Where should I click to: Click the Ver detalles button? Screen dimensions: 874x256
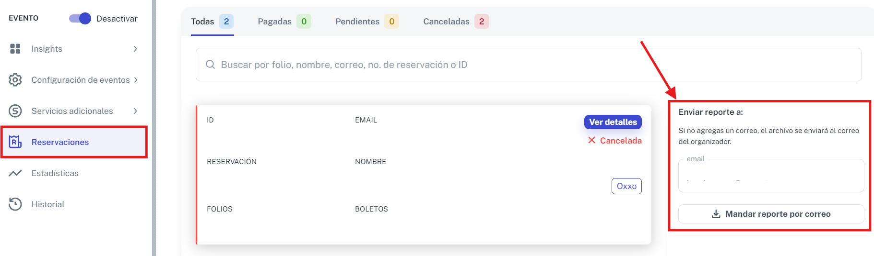tap(613, 122)
